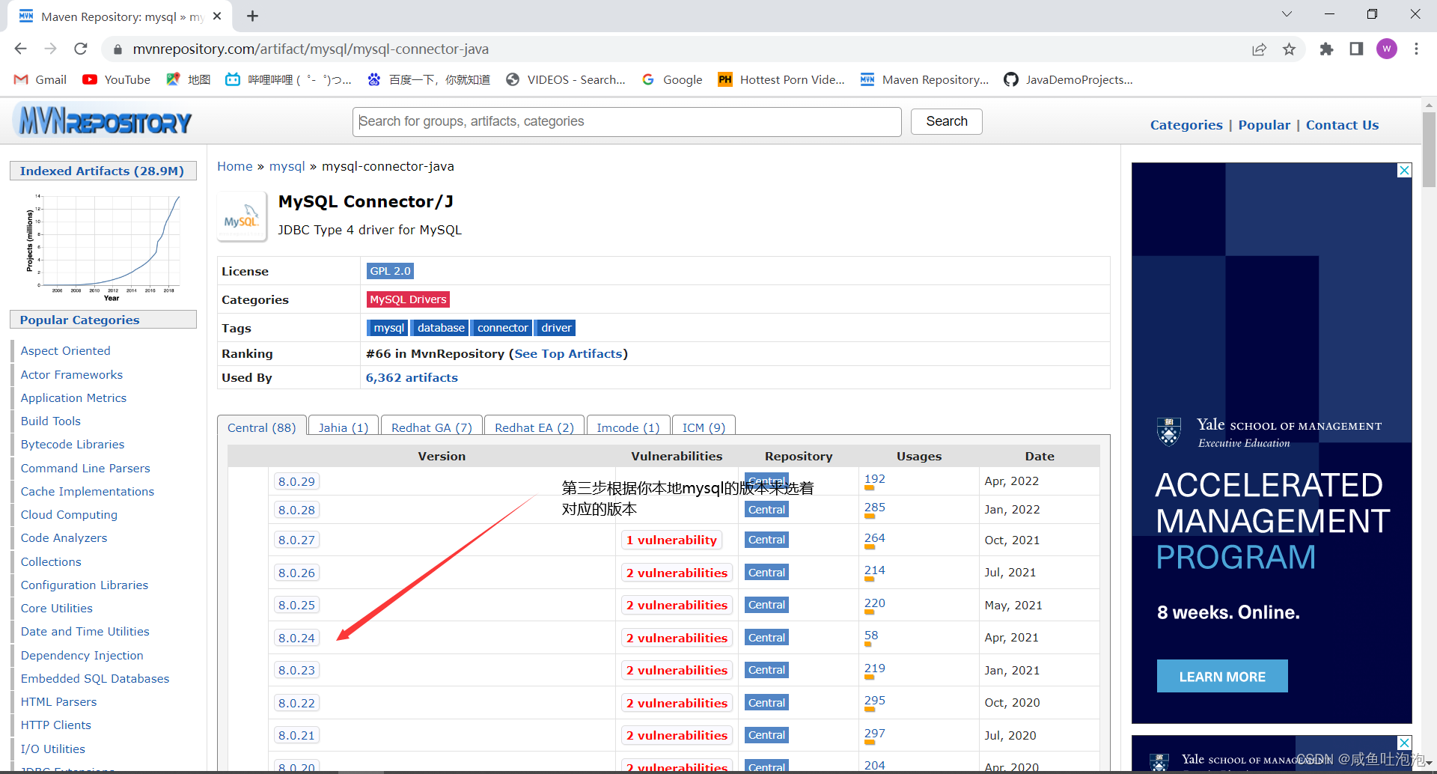Select the database tag
1437x774 pixels.
coord(441,328)
